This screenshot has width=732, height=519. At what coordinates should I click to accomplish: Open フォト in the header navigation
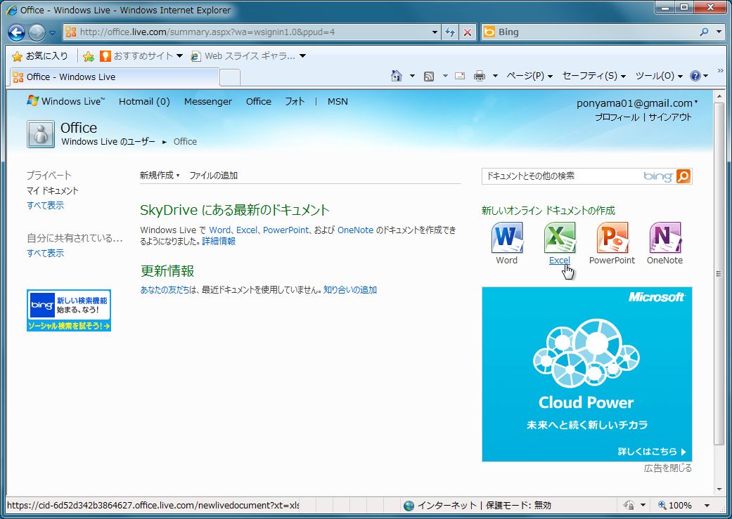click(x=295, y=101)
